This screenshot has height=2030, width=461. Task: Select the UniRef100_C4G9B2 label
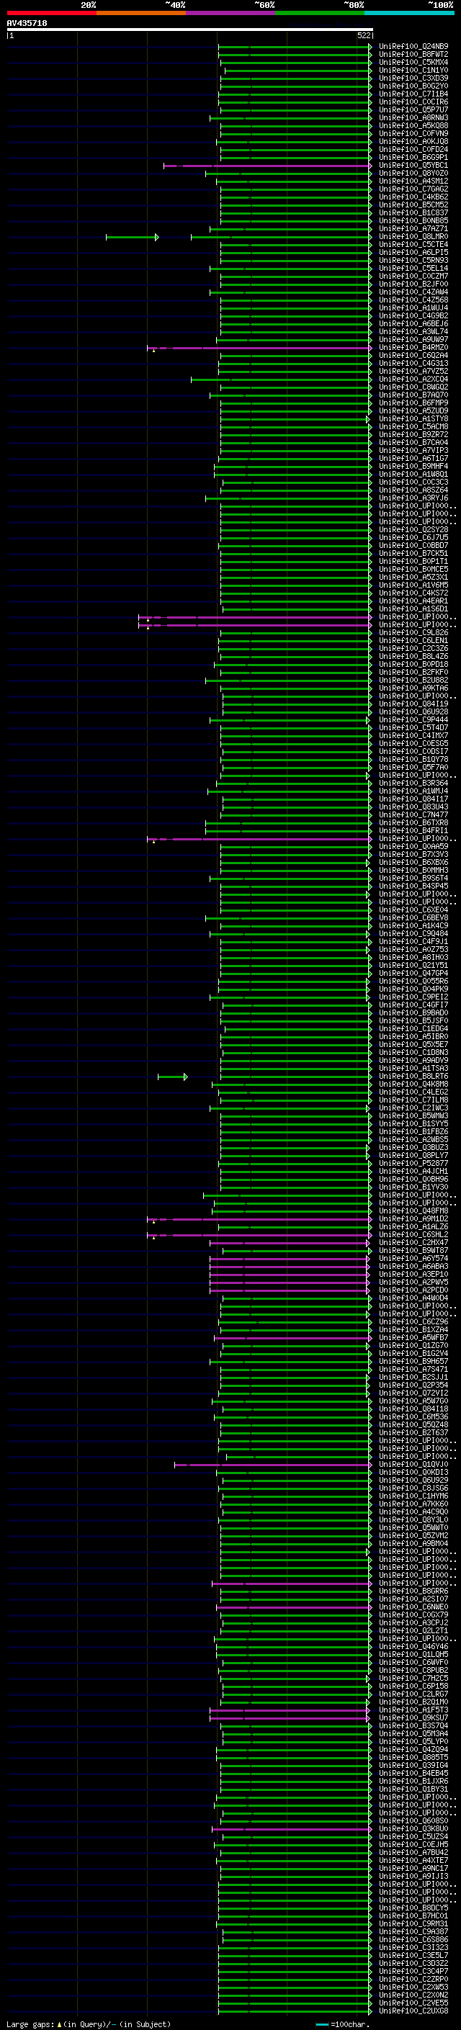413,316
